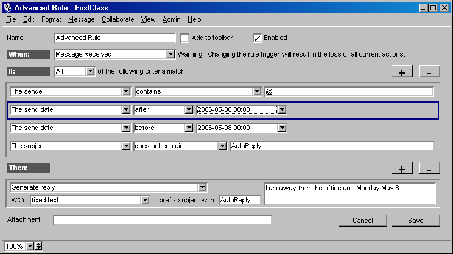Open the If All criteria dropdown
453x254 pixels.
(90, 71)
